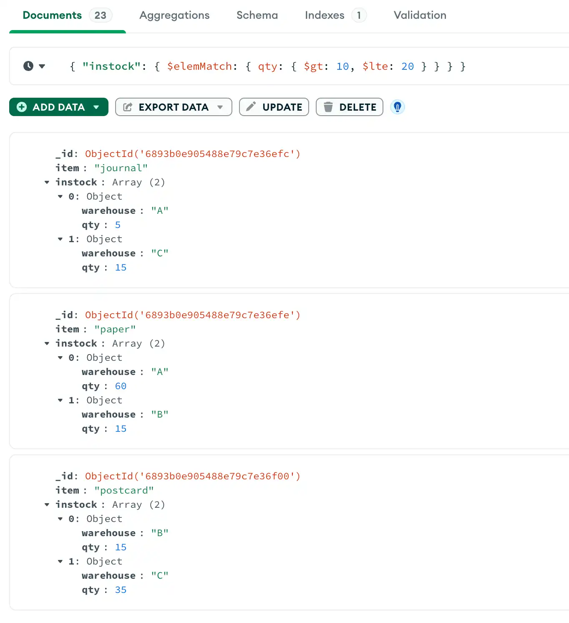Click the Update button
The height and width of the screenshot is (623, 569).
pos(274,107)
